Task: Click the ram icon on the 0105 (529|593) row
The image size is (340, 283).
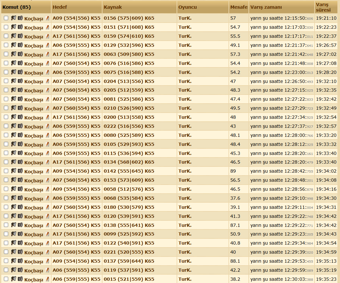Action: 20,144
